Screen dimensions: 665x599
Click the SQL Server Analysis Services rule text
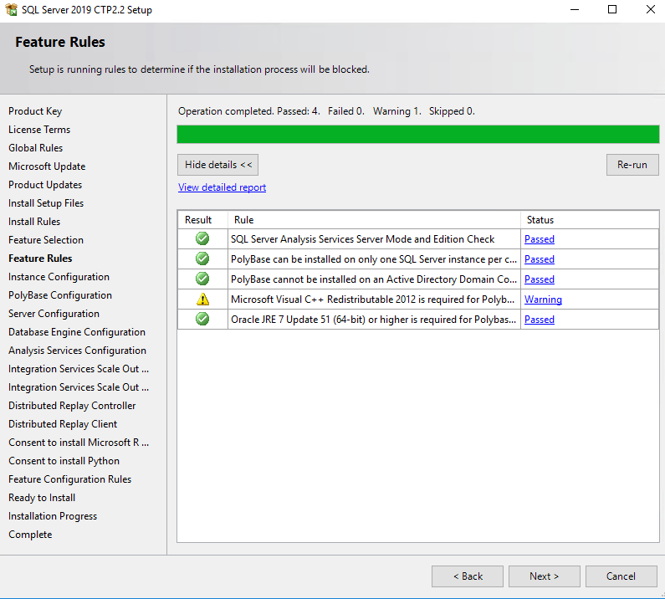point(362,239)
